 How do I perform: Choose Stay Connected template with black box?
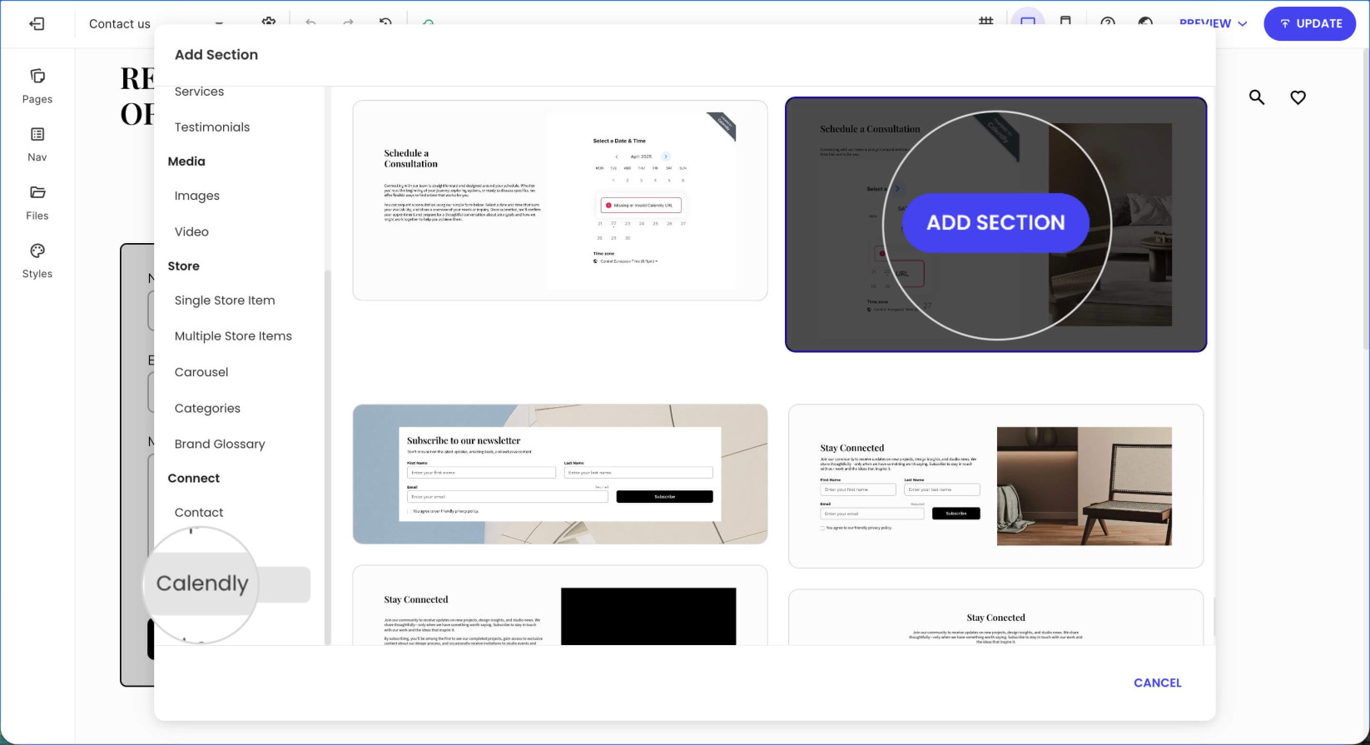560,606
